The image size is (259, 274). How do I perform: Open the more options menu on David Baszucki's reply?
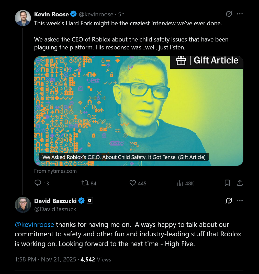pyautogui.click(x=240, y=201)
